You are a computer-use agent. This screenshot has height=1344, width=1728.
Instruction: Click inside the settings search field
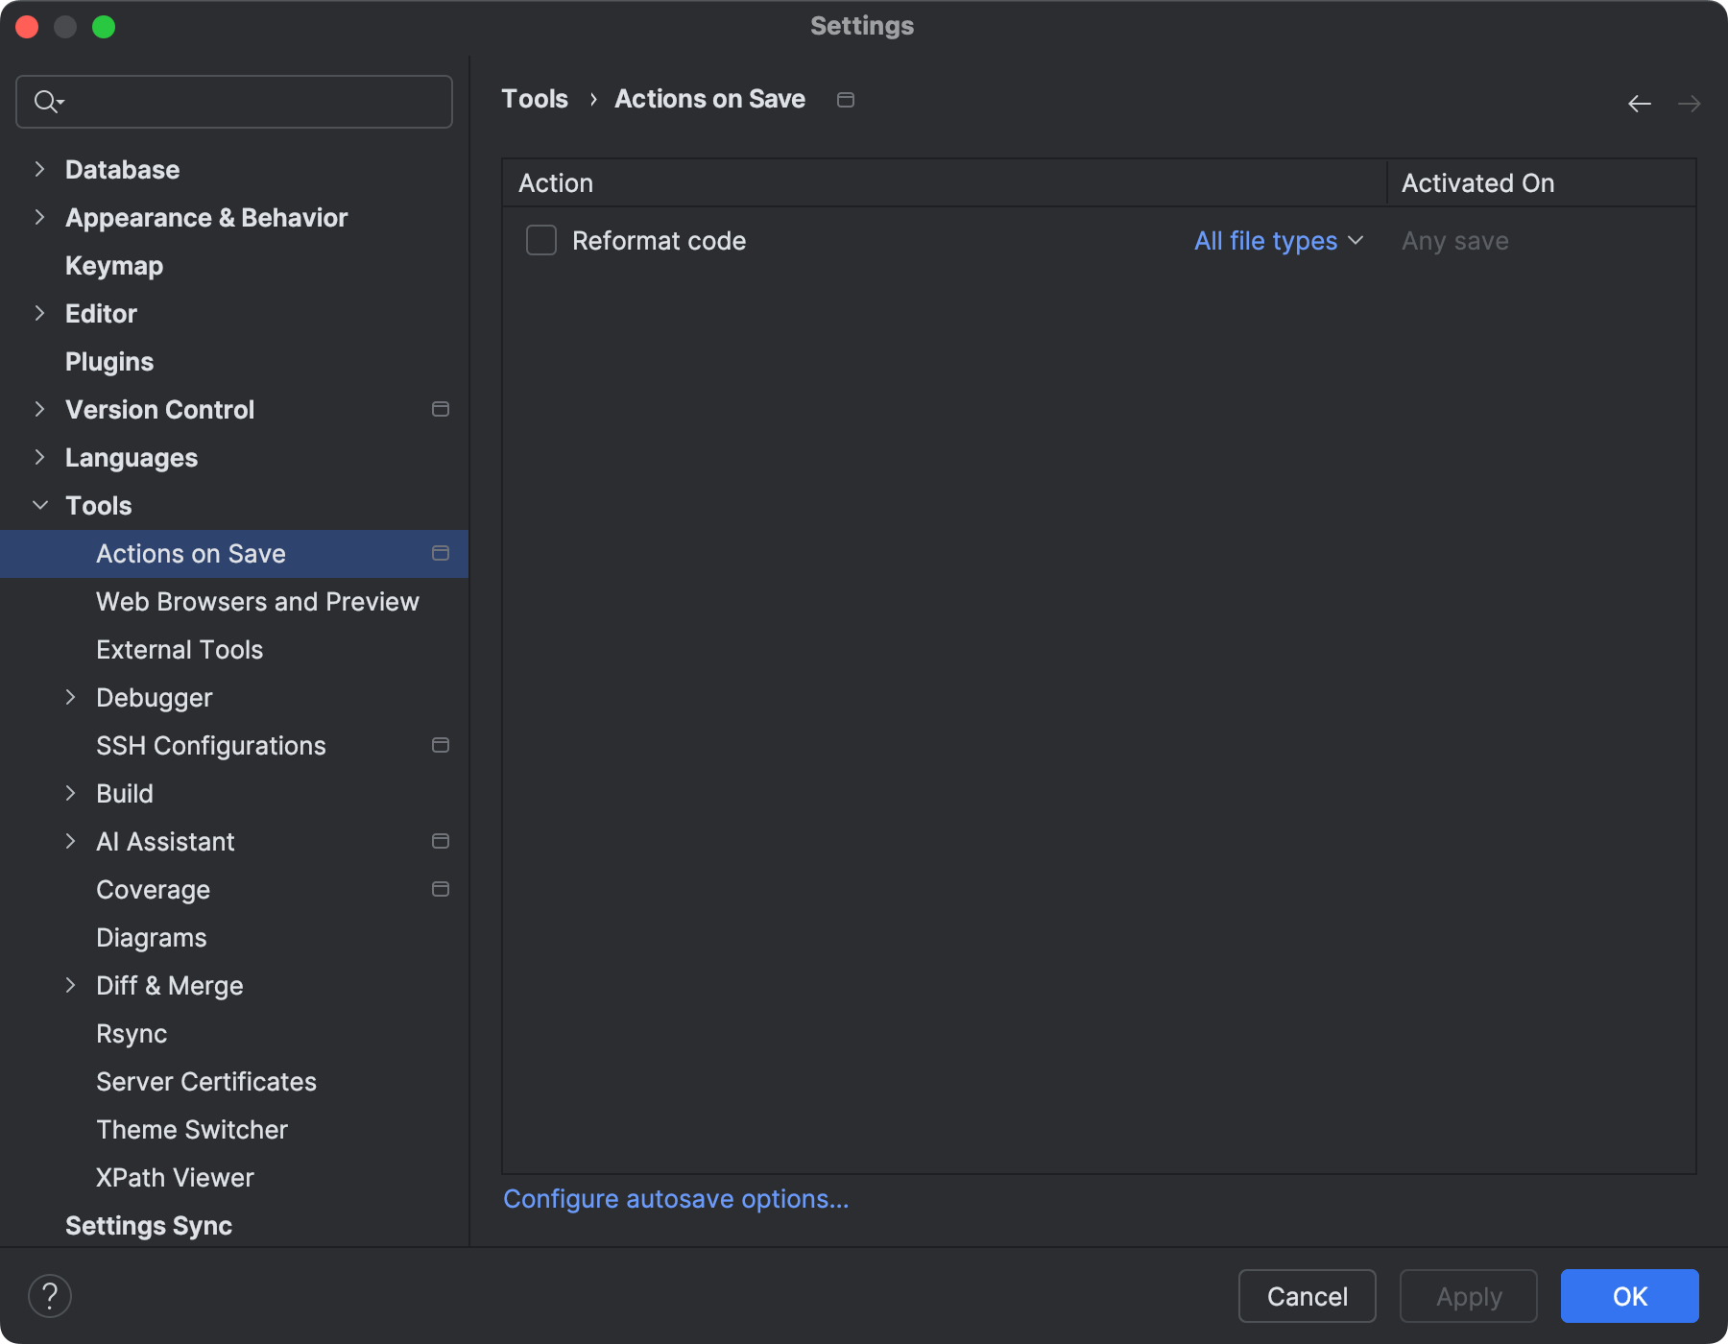tap(240, 101)
